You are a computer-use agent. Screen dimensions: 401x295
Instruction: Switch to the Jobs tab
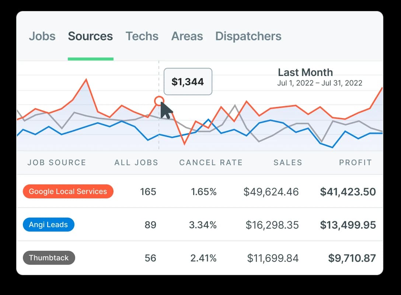tap(42, 36)
